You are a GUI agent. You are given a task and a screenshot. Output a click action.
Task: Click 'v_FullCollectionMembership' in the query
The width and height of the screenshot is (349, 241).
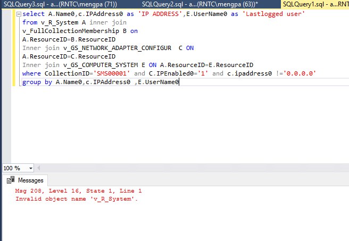tap(71, 31)
